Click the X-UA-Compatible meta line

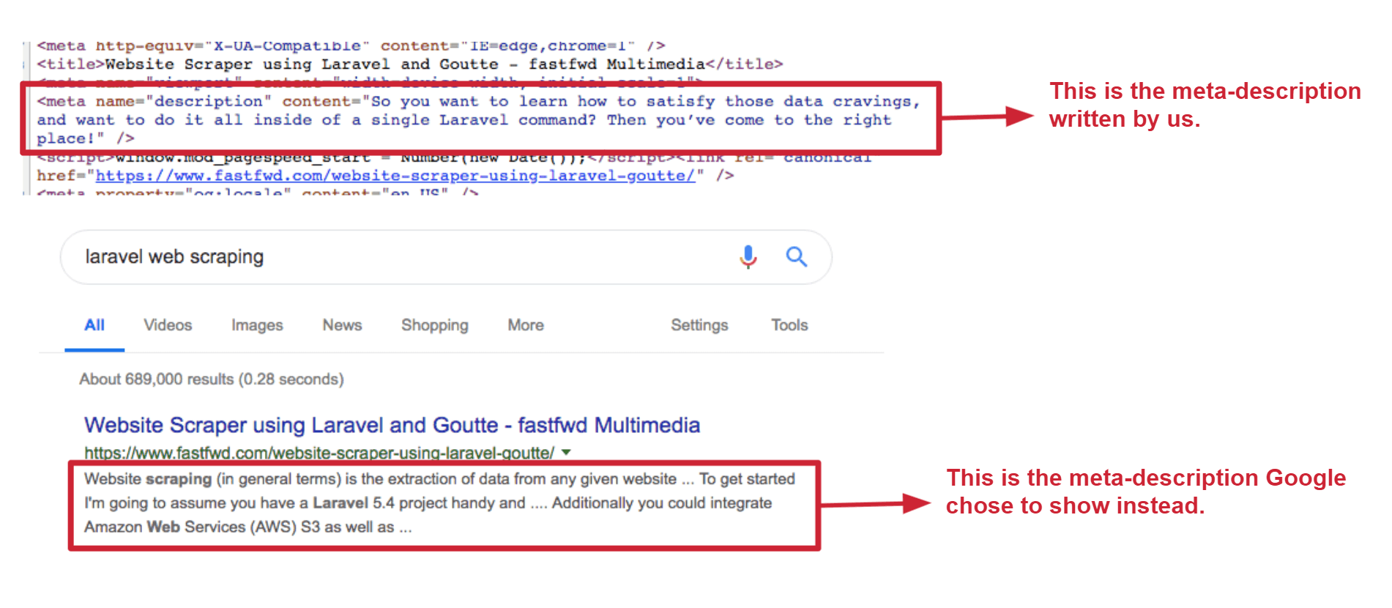tap(351, 46)
